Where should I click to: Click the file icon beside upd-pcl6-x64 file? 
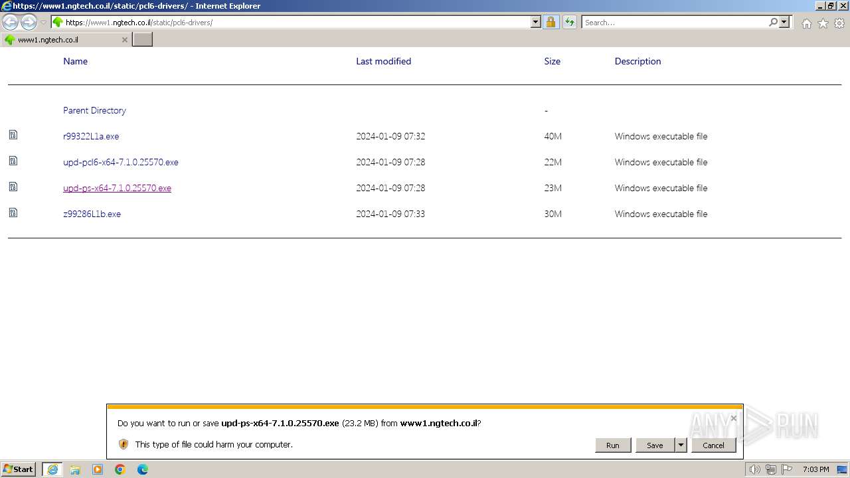coord(13,161)
